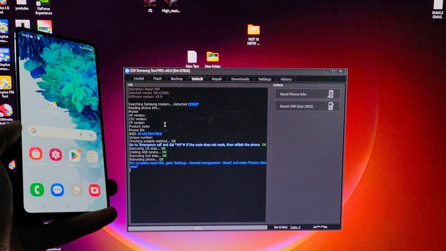Tap the Samsung Internet icon on handset

pyautogui.click(x=76, y=190)
